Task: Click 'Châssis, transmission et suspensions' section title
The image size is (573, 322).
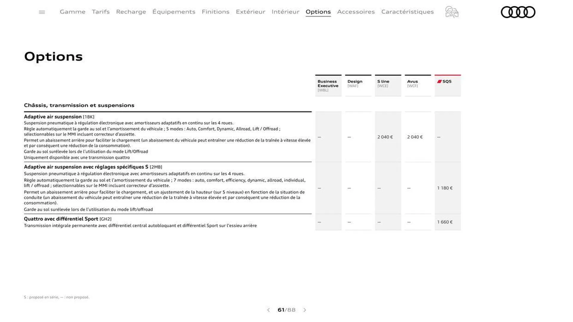Action: point(79,105)
